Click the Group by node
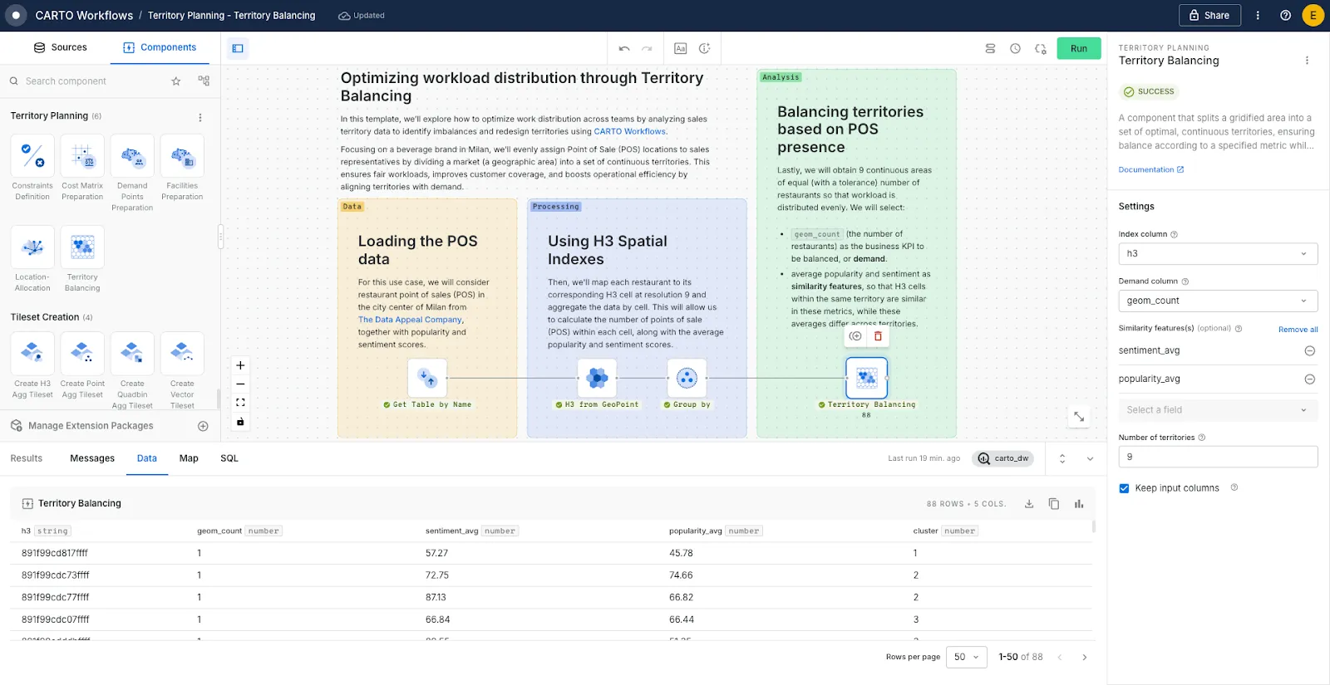This screenshot has height=685, width=1330. point(687,379)
